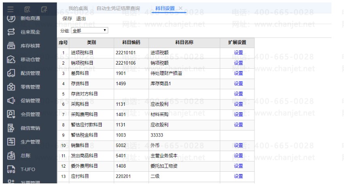Image resolution: width=344 pixels, height=185 pixels.
Task: Click the 科目名称 column header
Action: pos(184,42)
